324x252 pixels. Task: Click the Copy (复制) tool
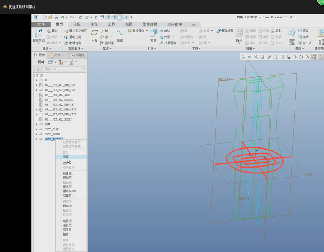point(52,31)
